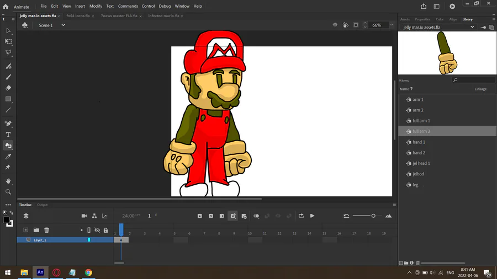Open the File menu
Viewport: 497px width, 279px height.
tap(44, 6)
